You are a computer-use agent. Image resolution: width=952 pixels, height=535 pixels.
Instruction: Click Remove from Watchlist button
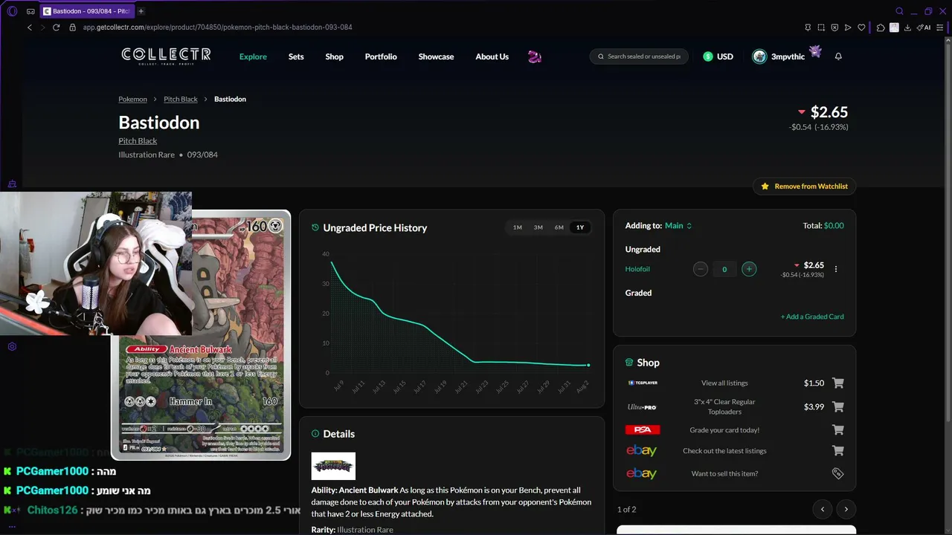[x=805, y=187]
